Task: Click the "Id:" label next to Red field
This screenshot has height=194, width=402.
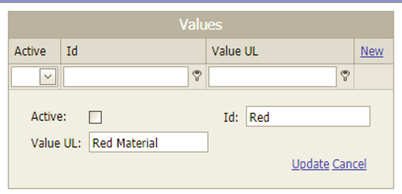Action: click(x=231, y=117)
